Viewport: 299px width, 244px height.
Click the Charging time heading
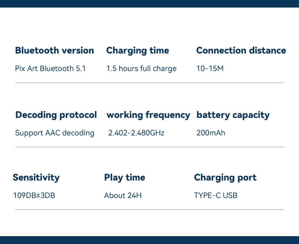click(x=137, y=51)
